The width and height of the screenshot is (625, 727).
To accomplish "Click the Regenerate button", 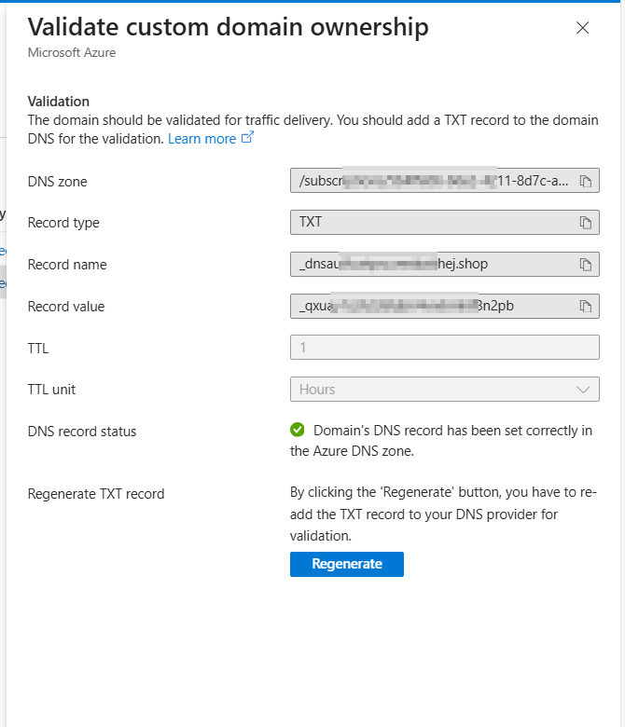I will [x=347, y=564].
